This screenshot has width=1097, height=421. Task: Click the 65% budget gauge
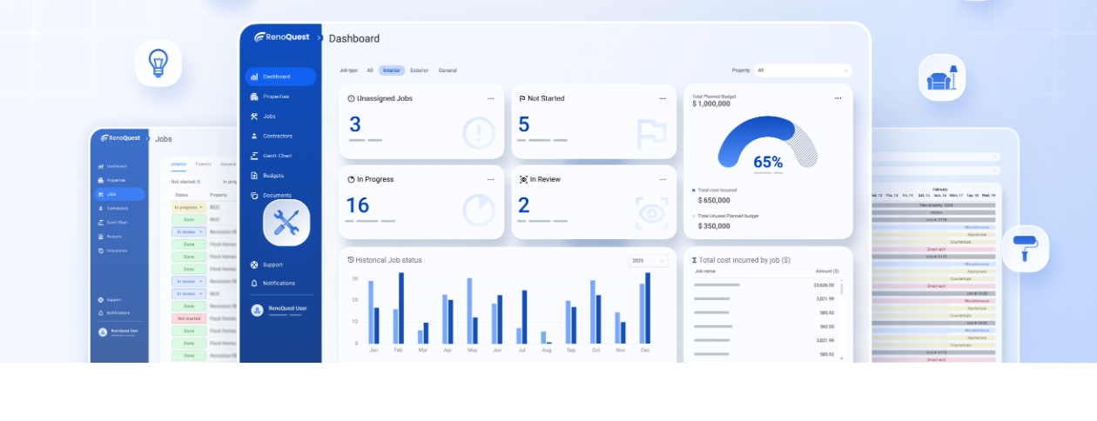(x=767, y=143)
